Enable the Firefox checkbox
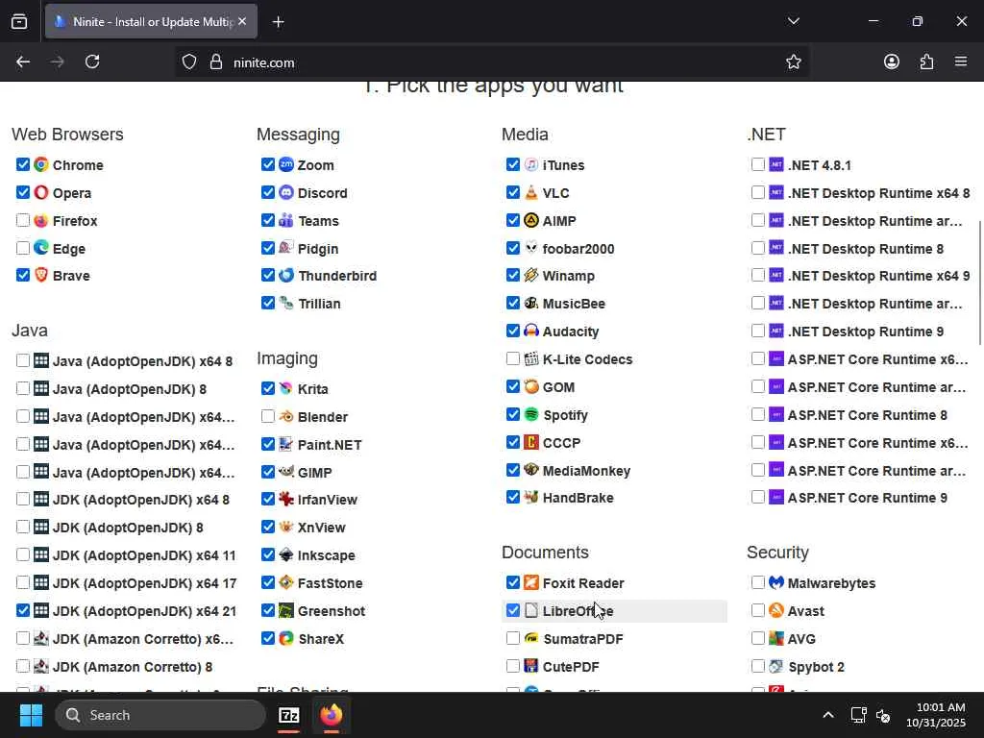The image size is (984, 738). pos(23,220)
